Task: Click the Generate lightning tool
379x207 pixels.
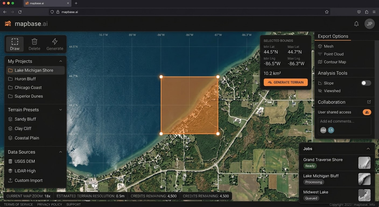Action: coord(55,44)
